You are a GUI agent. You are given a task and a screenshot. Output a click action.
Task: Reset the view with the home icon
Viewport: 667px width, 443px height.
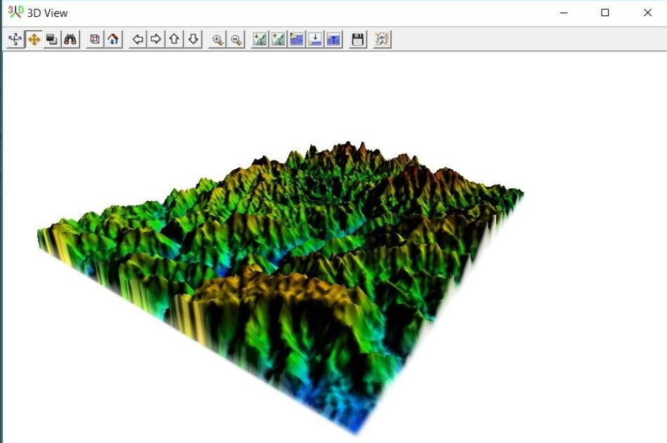click(x=112, y=40)
